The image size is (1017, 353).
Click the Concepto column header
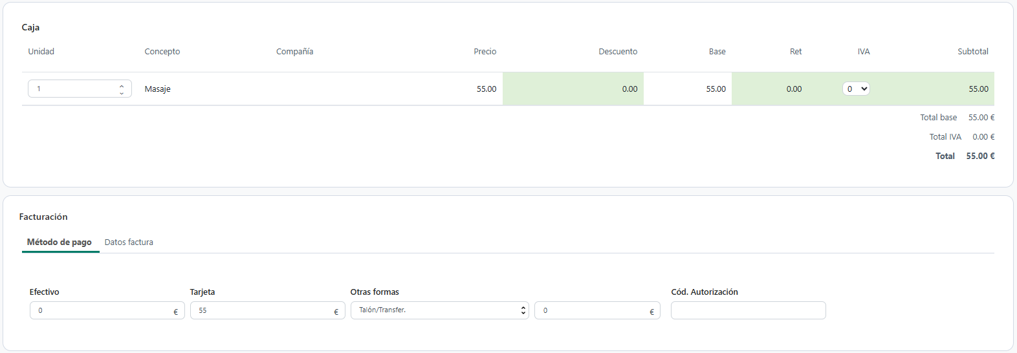pyautogui.click(x=162, y=51)
